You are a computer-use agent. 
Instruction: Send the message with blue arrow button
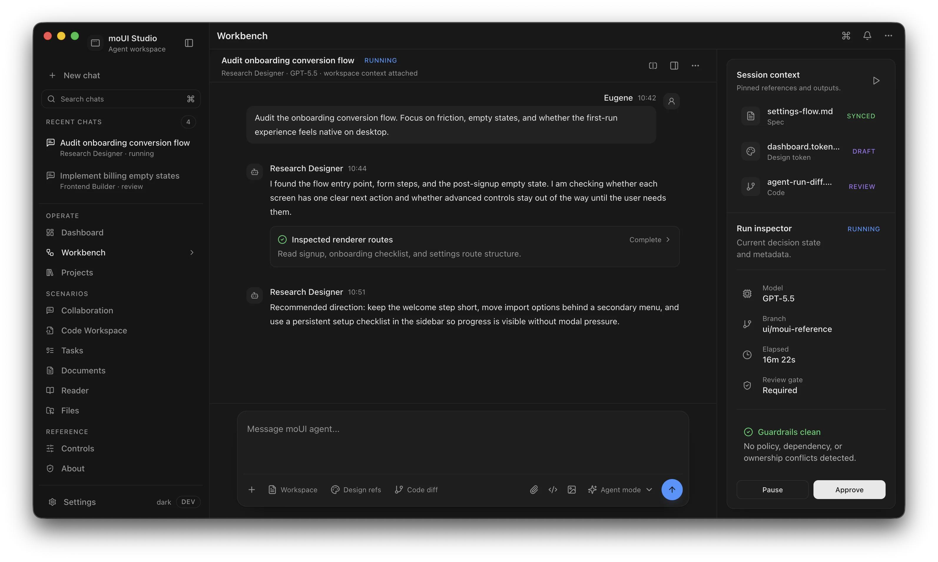672,490
